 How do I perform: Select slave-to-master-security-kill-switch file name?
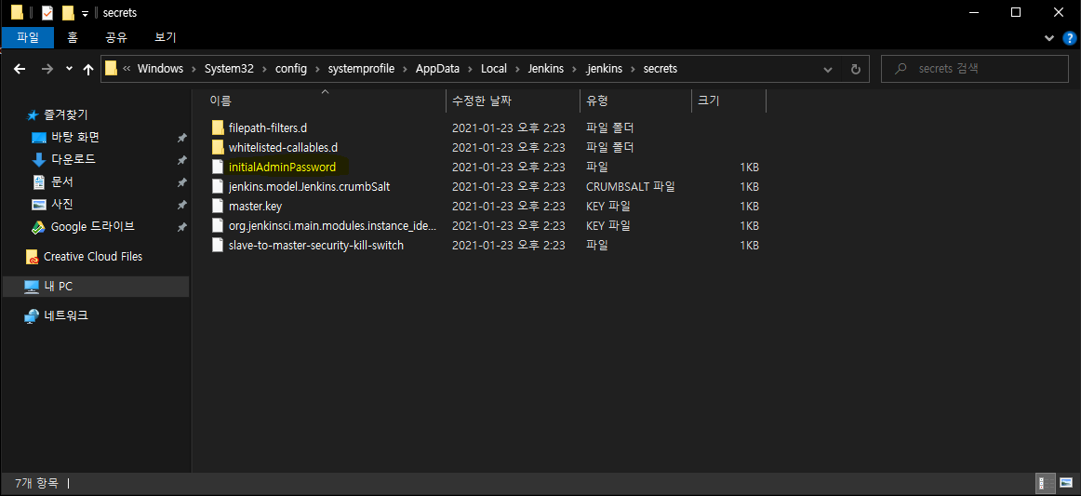[315, 245]
